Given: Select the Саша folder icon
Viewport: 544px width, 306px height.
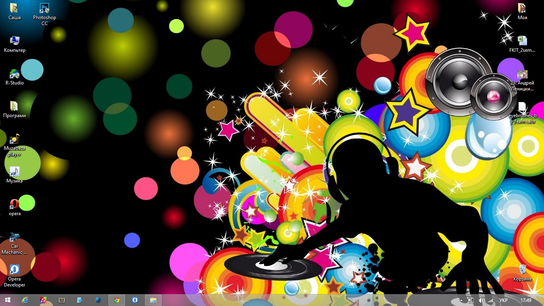Looking at the screenshot, I should pyautogui.click(x=15, y=9).
